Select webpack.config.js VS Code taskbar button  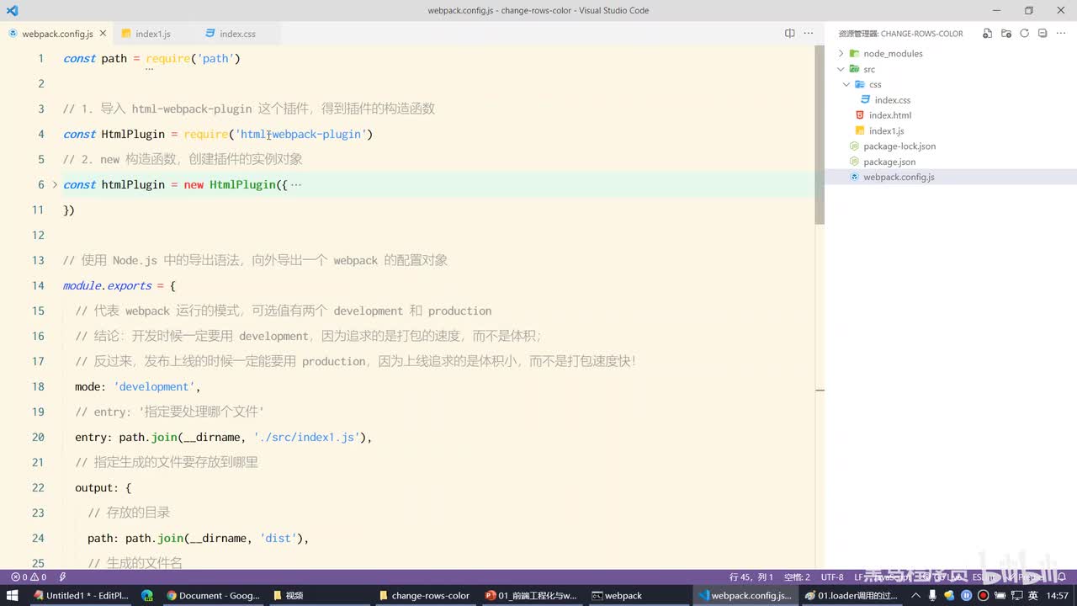[745, 595]
